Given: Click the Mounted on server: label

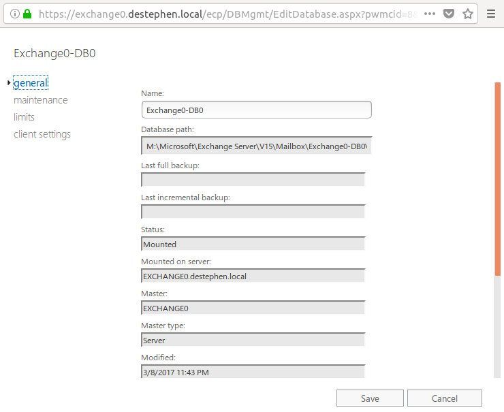Looking at the screenshot, I should tap(176, 262).
